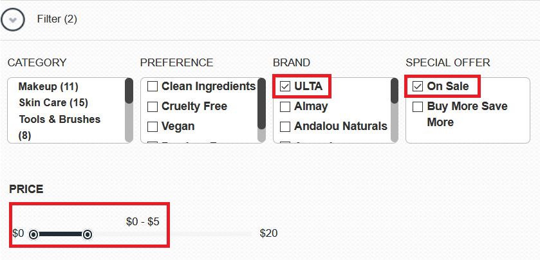Tick the Cruelty Free preference
540x260 pixels.
[153, 106]
